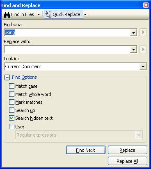Open the Find in Files dropdown arrow
The image size is (151, 169).
pyautogui.click(x=39, y=14)
